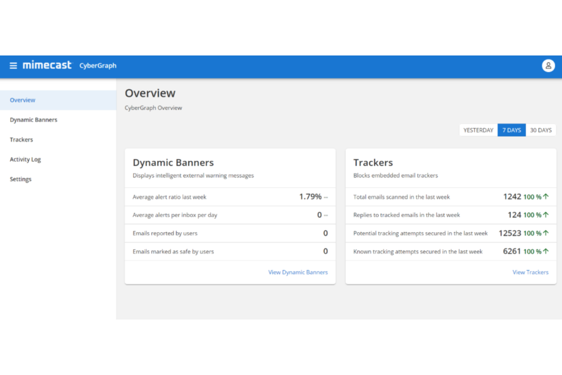
Task: Switch time range to Yesterday
Action: coord(478,130)
